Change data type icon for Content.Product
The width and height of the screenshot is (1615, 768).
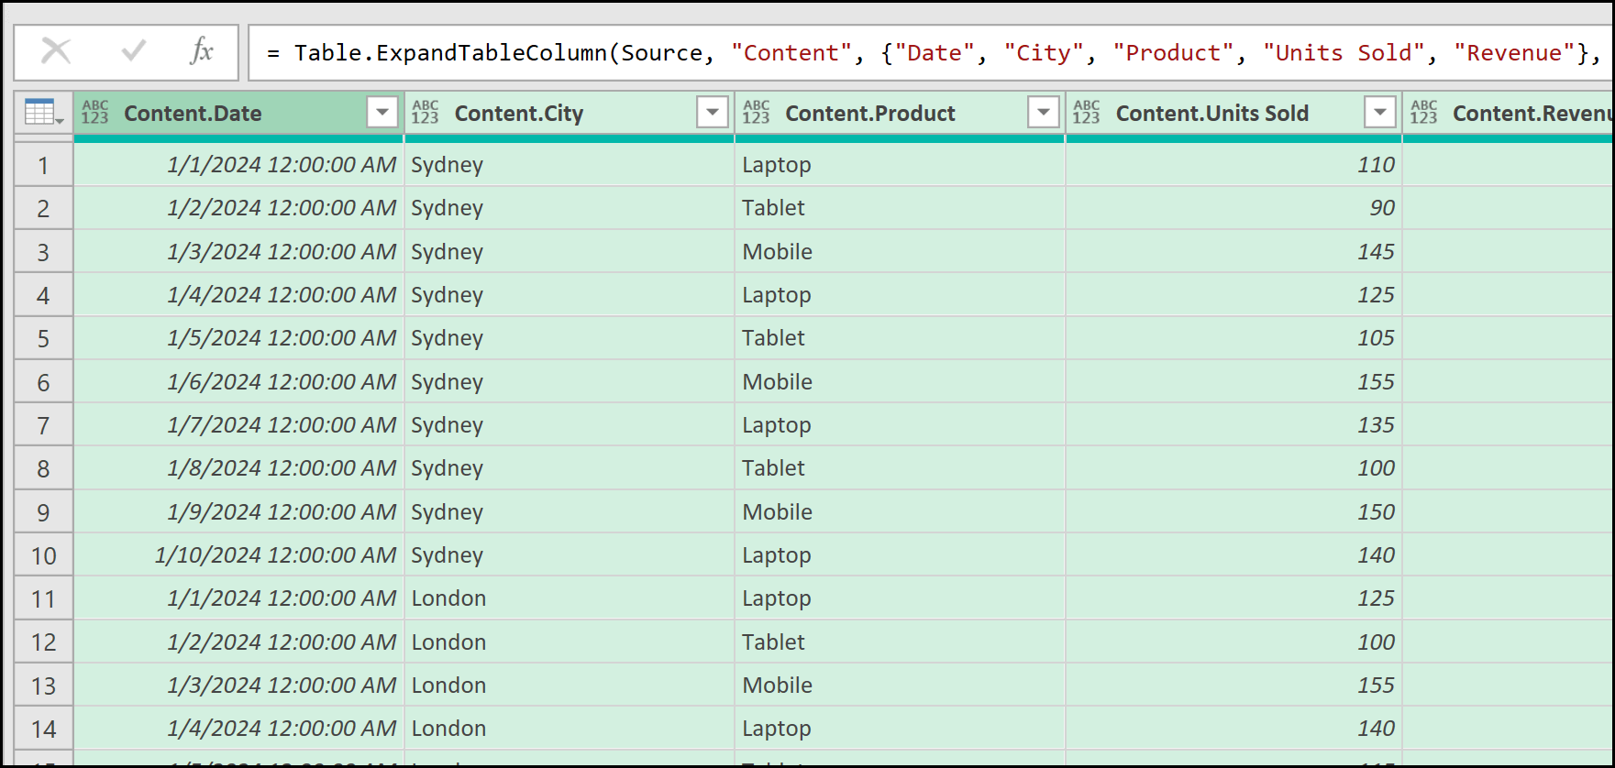coord(757,113)
